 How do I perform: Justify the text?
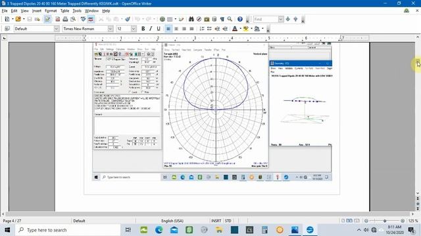pos(191,29)
